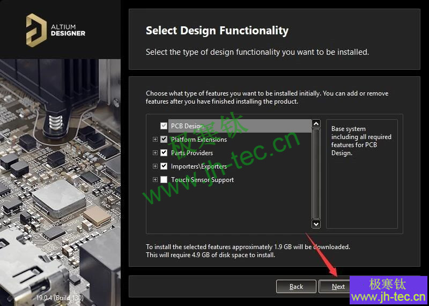Click the '4.9 GB of disk space' line
The height and width of the screenshot is (306, 429).
210,255
